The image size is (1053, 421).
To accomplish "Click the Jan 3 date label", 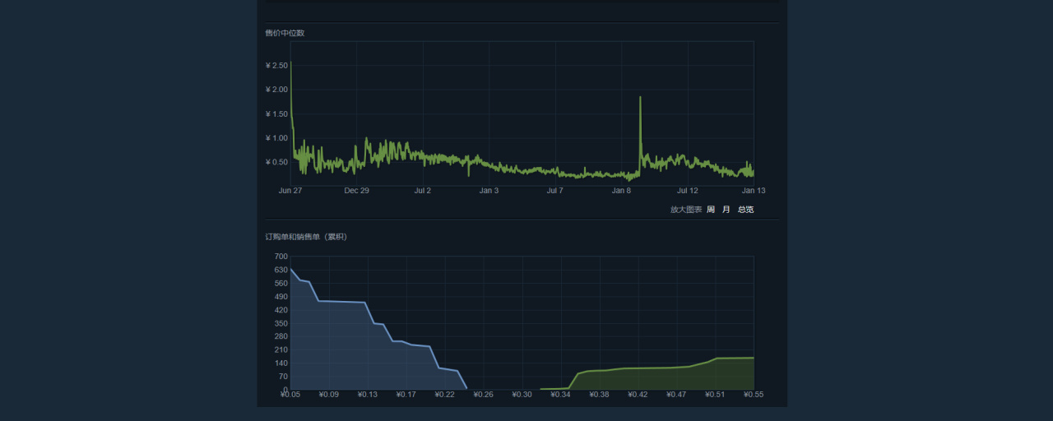I will pyautogui.click(x=489, y=190).
